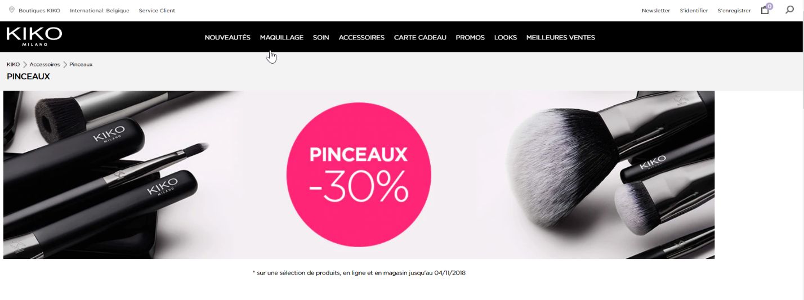Change country via International: Belgique

[x=100, y=11]
